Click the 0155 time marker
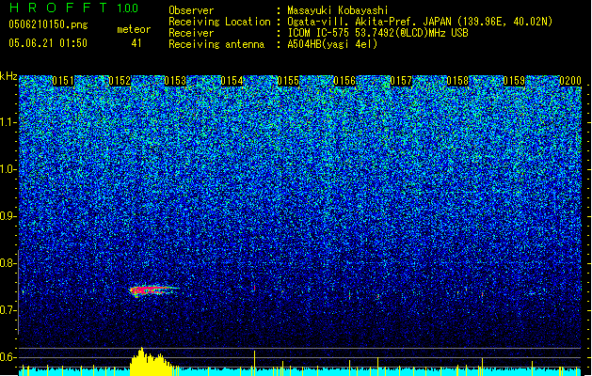 [x=288, y=81]
